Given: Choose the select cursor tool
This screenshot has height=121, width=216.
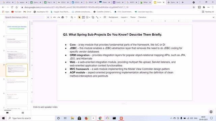Looking at the screenshot, I should click(79, 17).
